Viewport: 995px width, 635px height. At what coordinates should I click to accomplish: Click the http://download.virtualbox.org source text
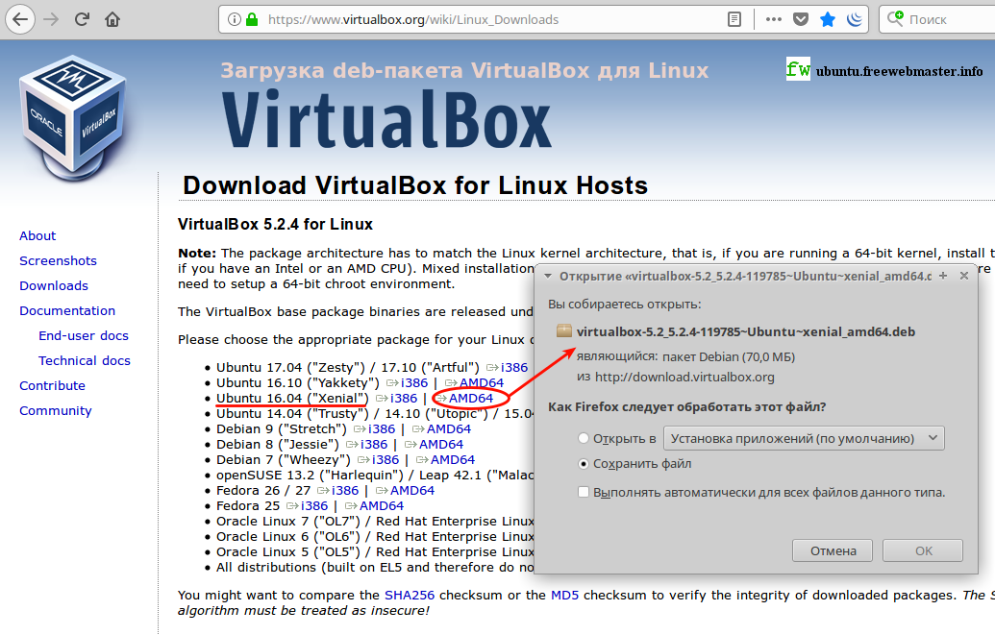point(684,377)
